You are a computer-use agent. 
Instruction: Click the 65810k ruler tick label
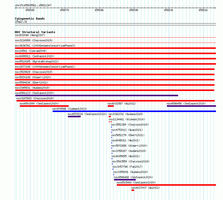click(x=169, y=10)
